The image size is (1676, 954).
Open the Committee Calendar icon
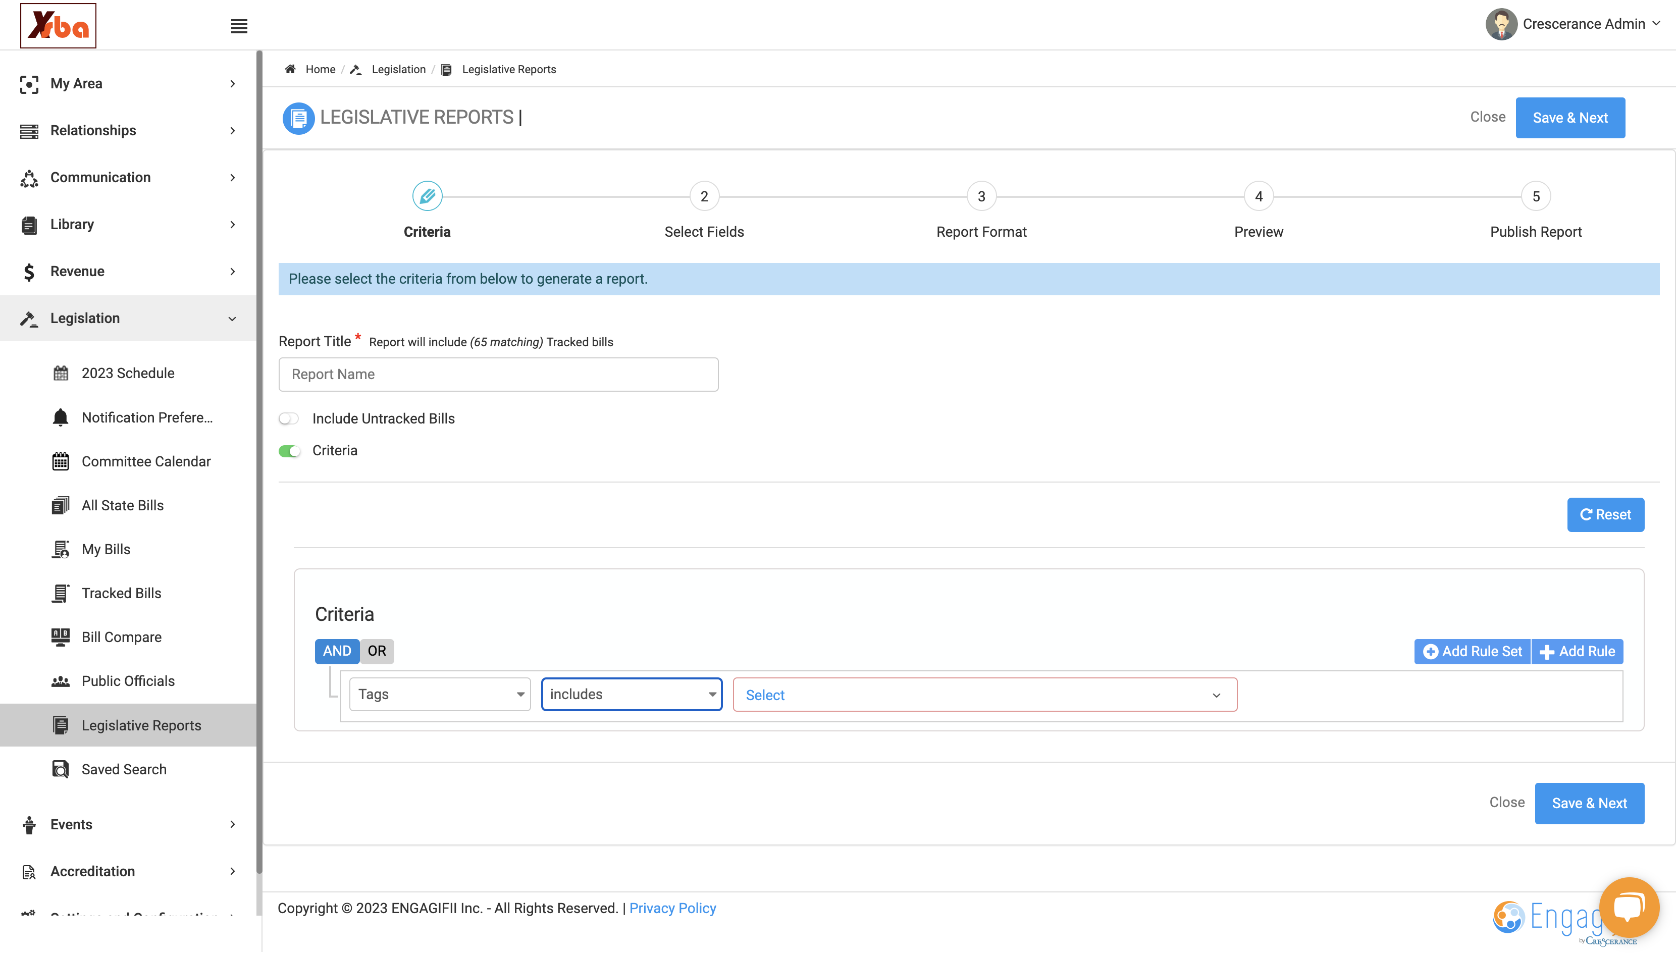pos(60,461)
